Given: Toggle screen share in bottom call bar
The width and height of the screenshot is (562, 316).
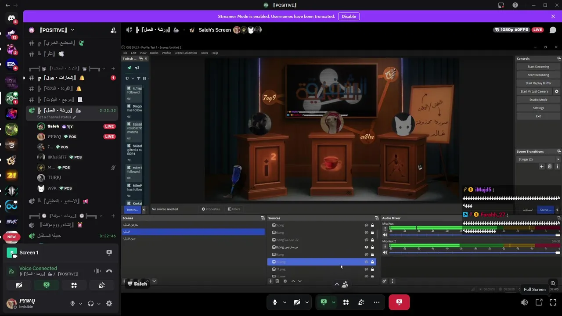Looking at the screenshot, I should point(324,302).
